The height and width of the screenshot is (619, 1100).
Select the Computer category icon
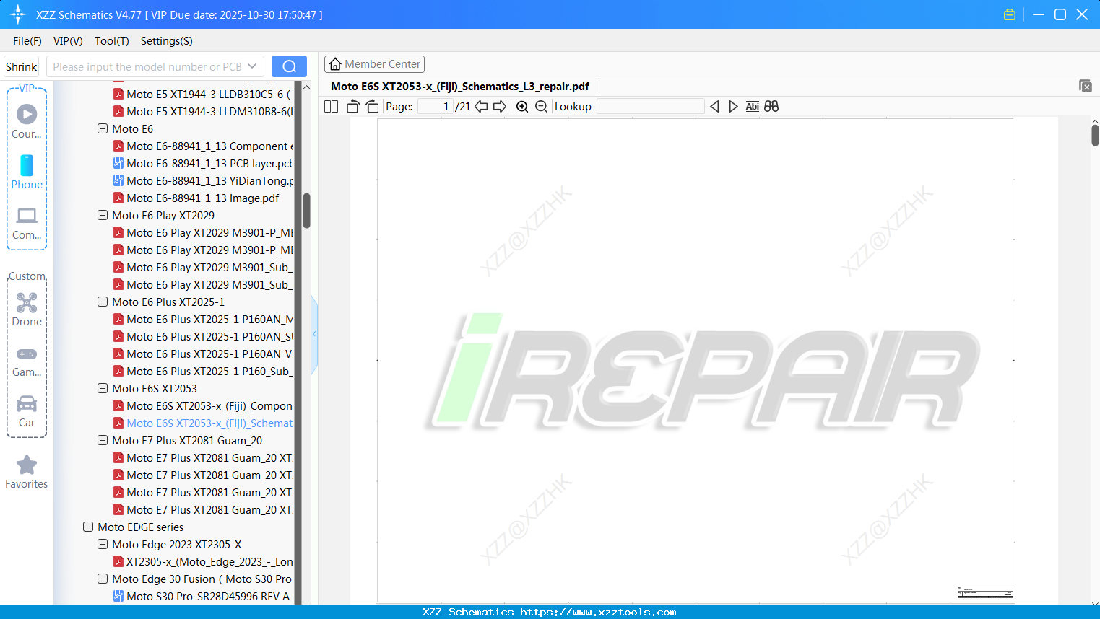pos(27,223)
